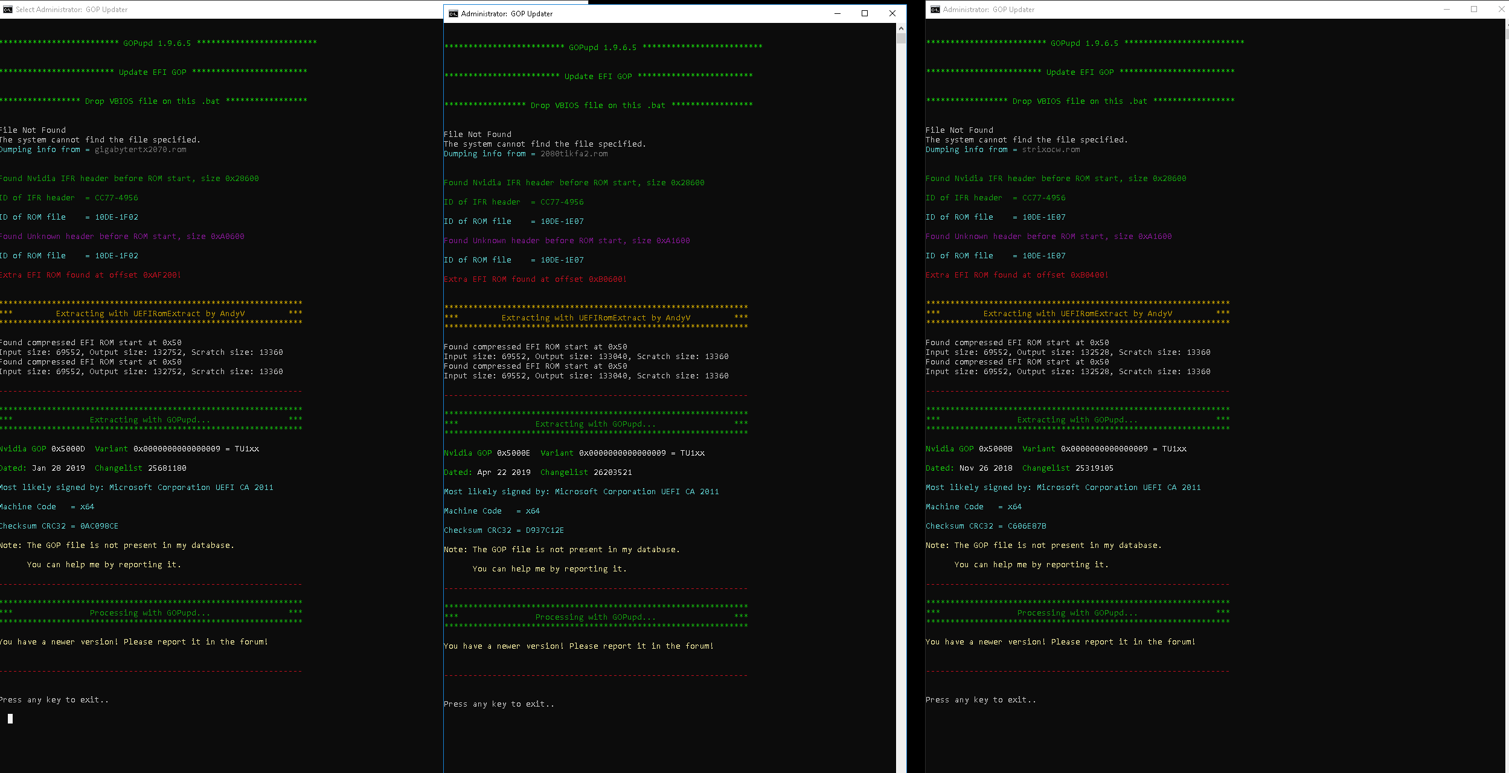Click GOP version '0x5000E' in middle window

513,453
